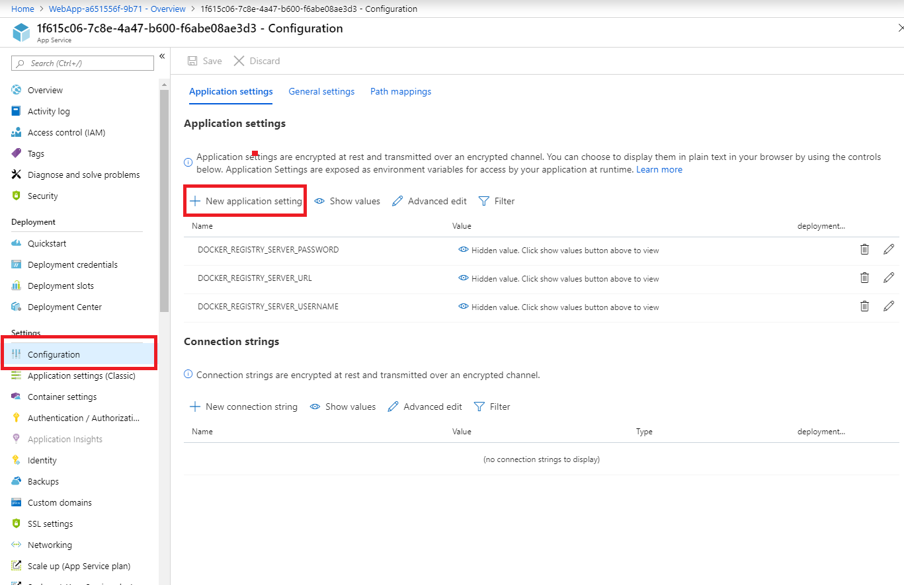Open Networking in sidebar
Screen dimensions: 904x585
coord(50,545)
